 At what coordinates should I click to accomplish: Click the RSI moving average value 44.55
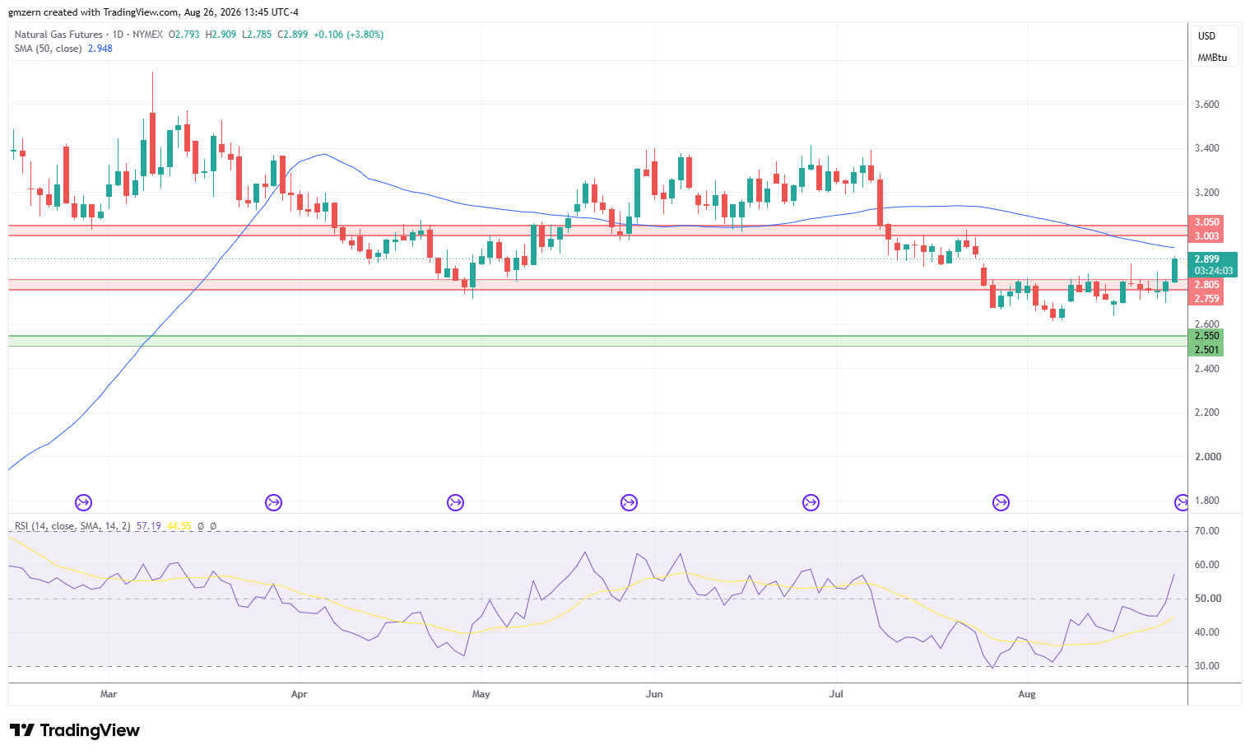179,525
